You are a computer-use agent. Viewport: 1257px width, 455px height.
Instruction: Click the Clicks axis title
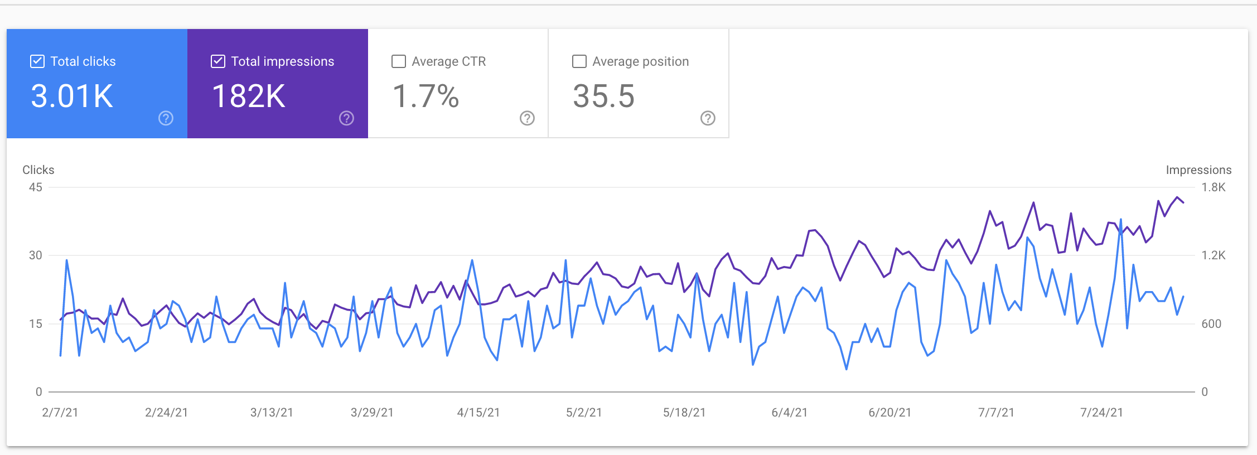point(38,170)
